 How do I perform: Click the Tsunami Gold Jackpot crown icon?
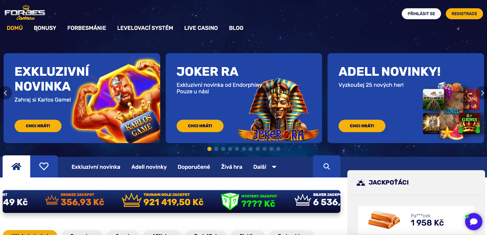(x=131, y=200)
